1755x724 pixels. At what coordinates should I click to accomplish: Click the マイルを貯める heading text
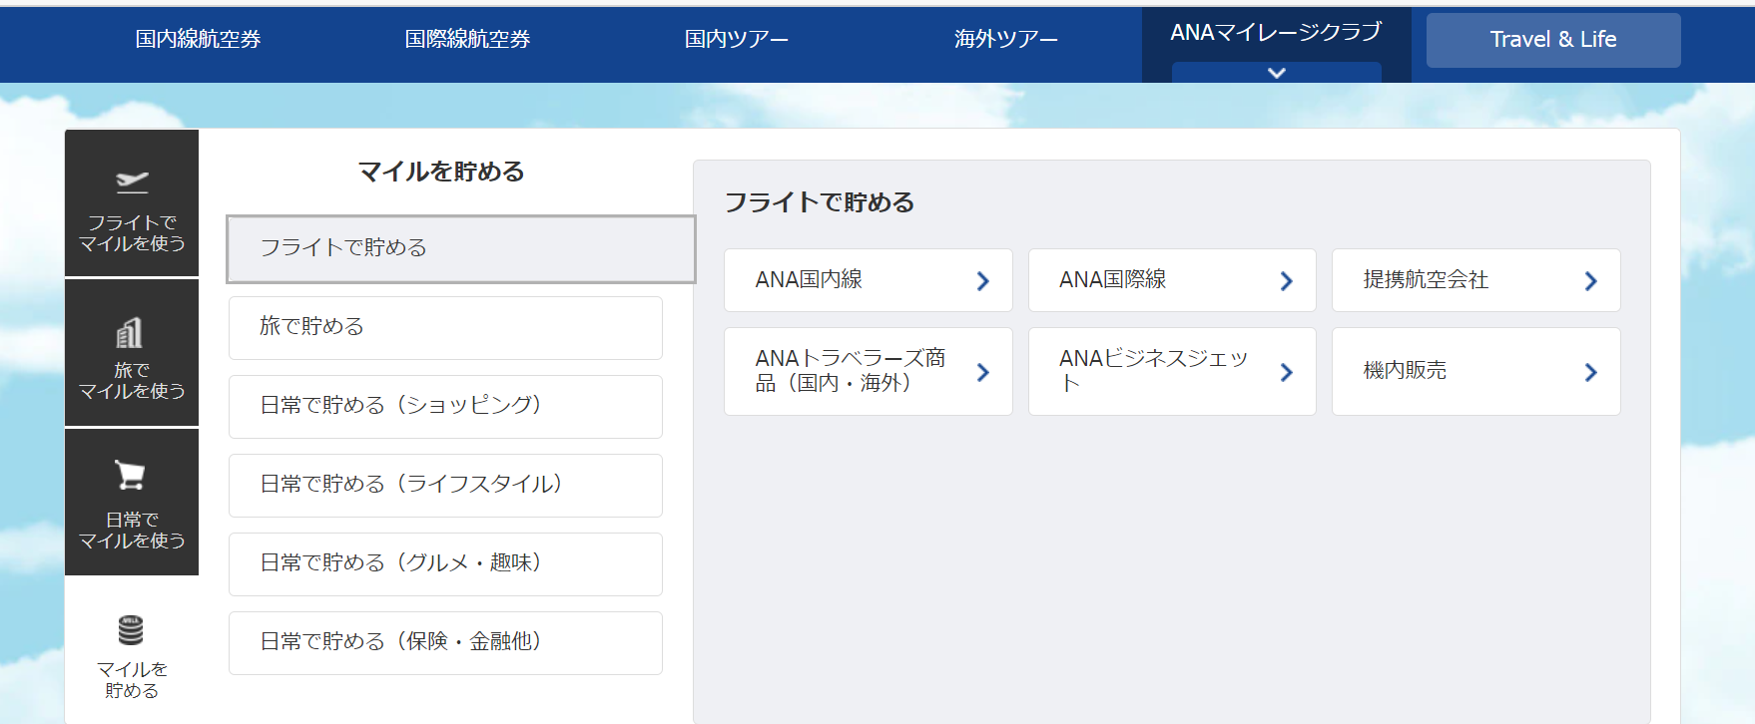click(x=441, y=172)
